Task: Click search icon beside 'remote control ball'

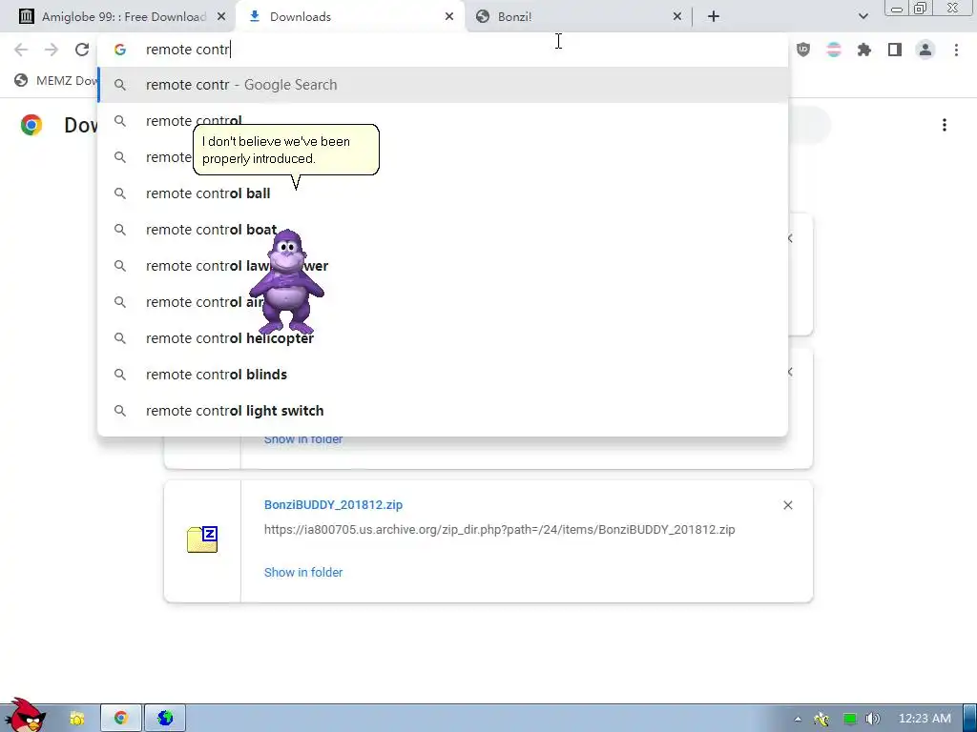Action: coord(120,193)
